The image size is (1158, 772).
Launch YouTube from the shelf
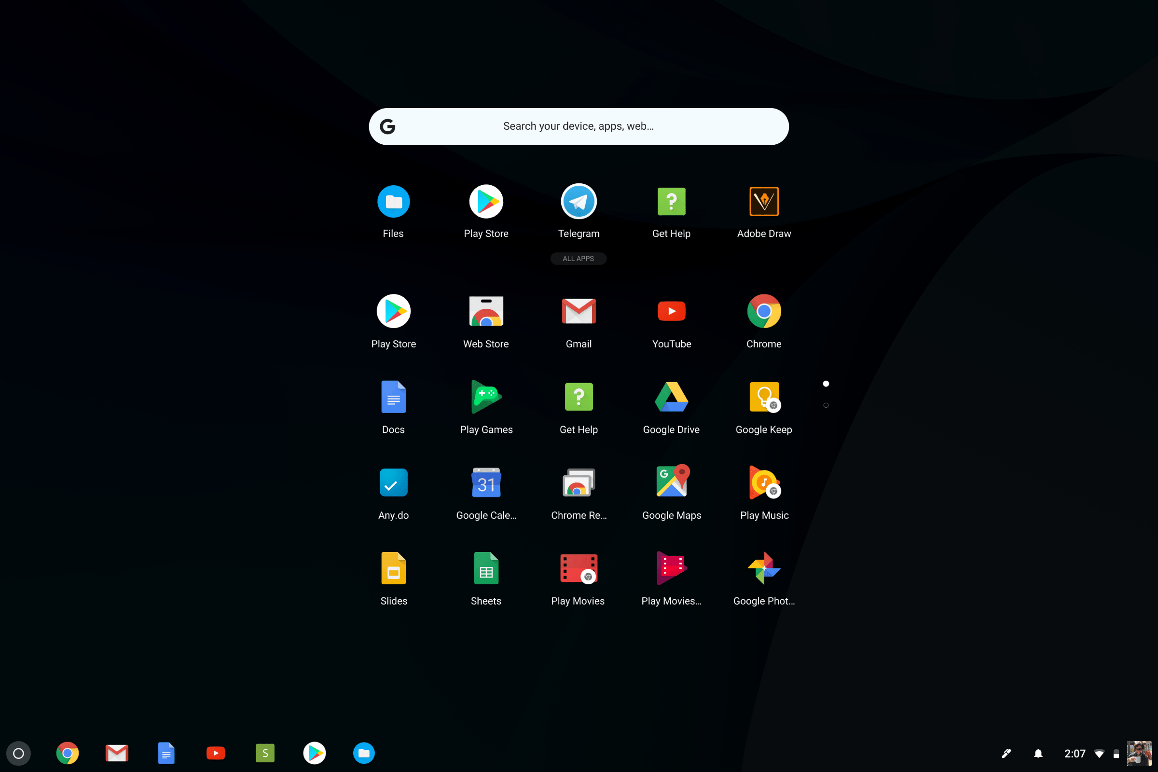(216, 753)
